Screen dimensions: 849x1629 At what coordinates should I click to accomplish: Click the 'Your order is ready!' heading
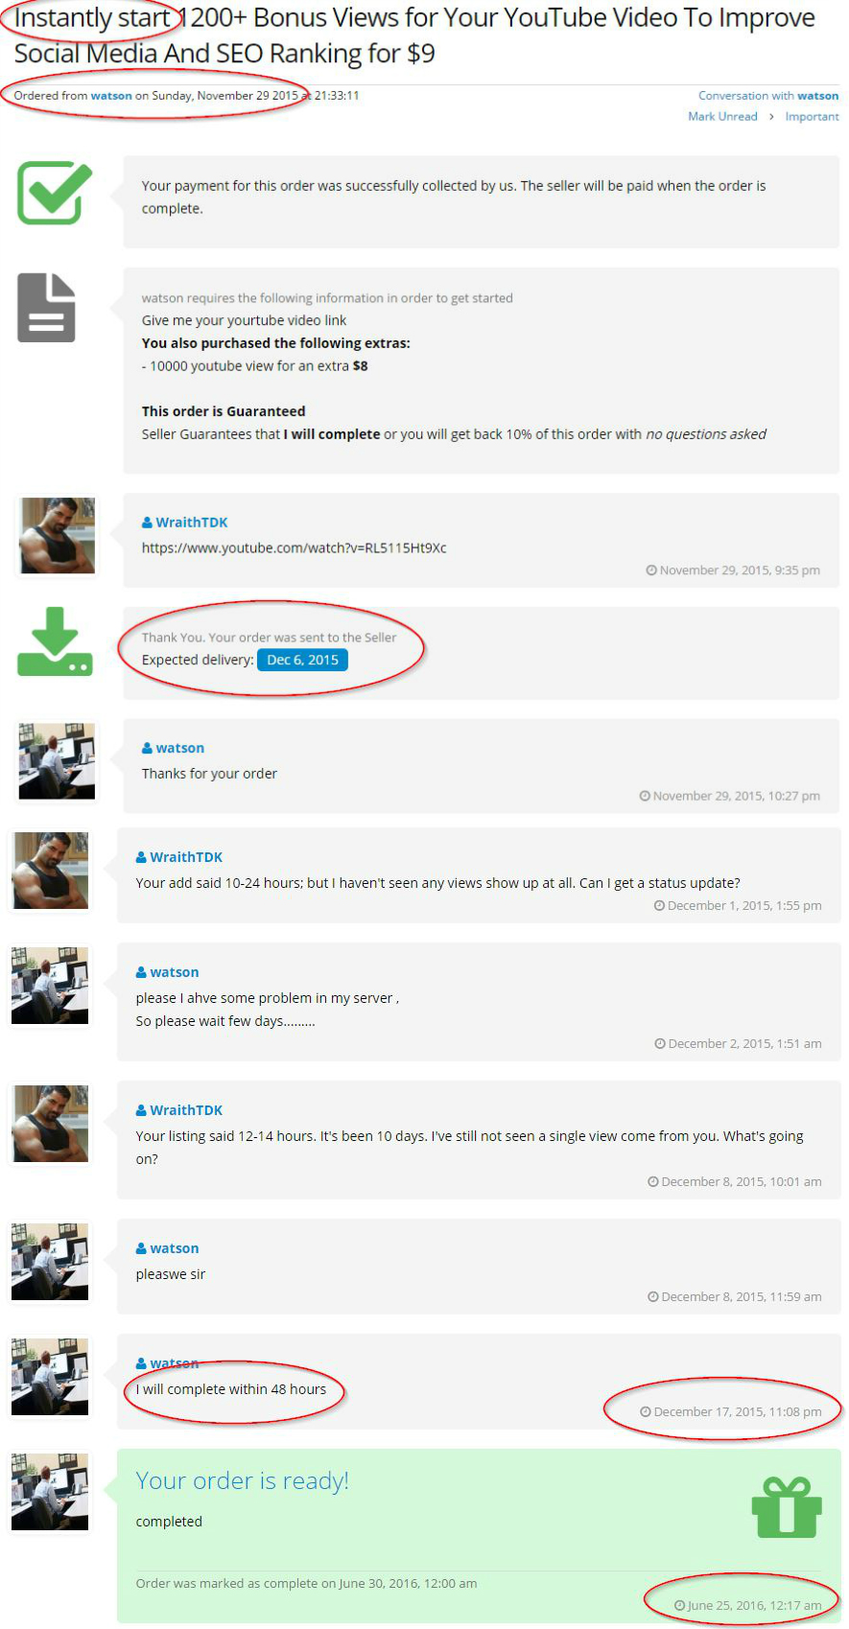pyautogui.click(x=243, y=1480)
